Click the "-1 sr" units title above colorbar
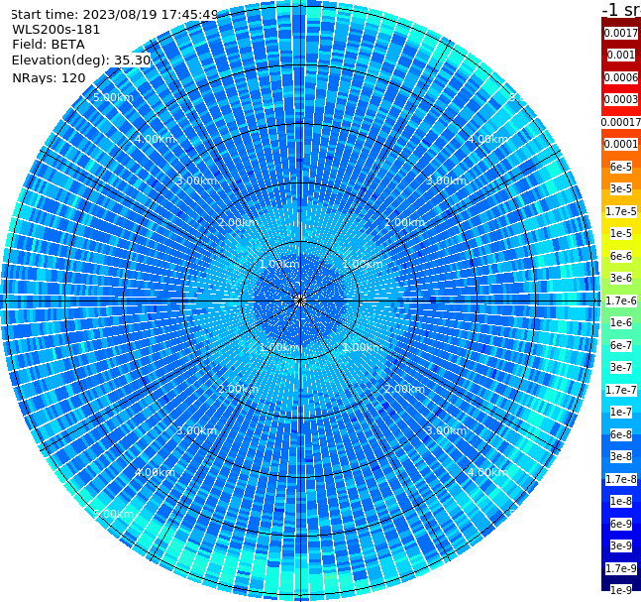The image size is (641, 602). point(621,9)
